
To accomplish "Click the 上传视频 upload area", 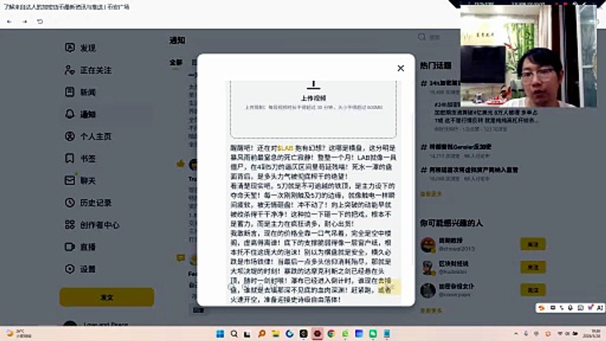I will click(x=313, y=109).
